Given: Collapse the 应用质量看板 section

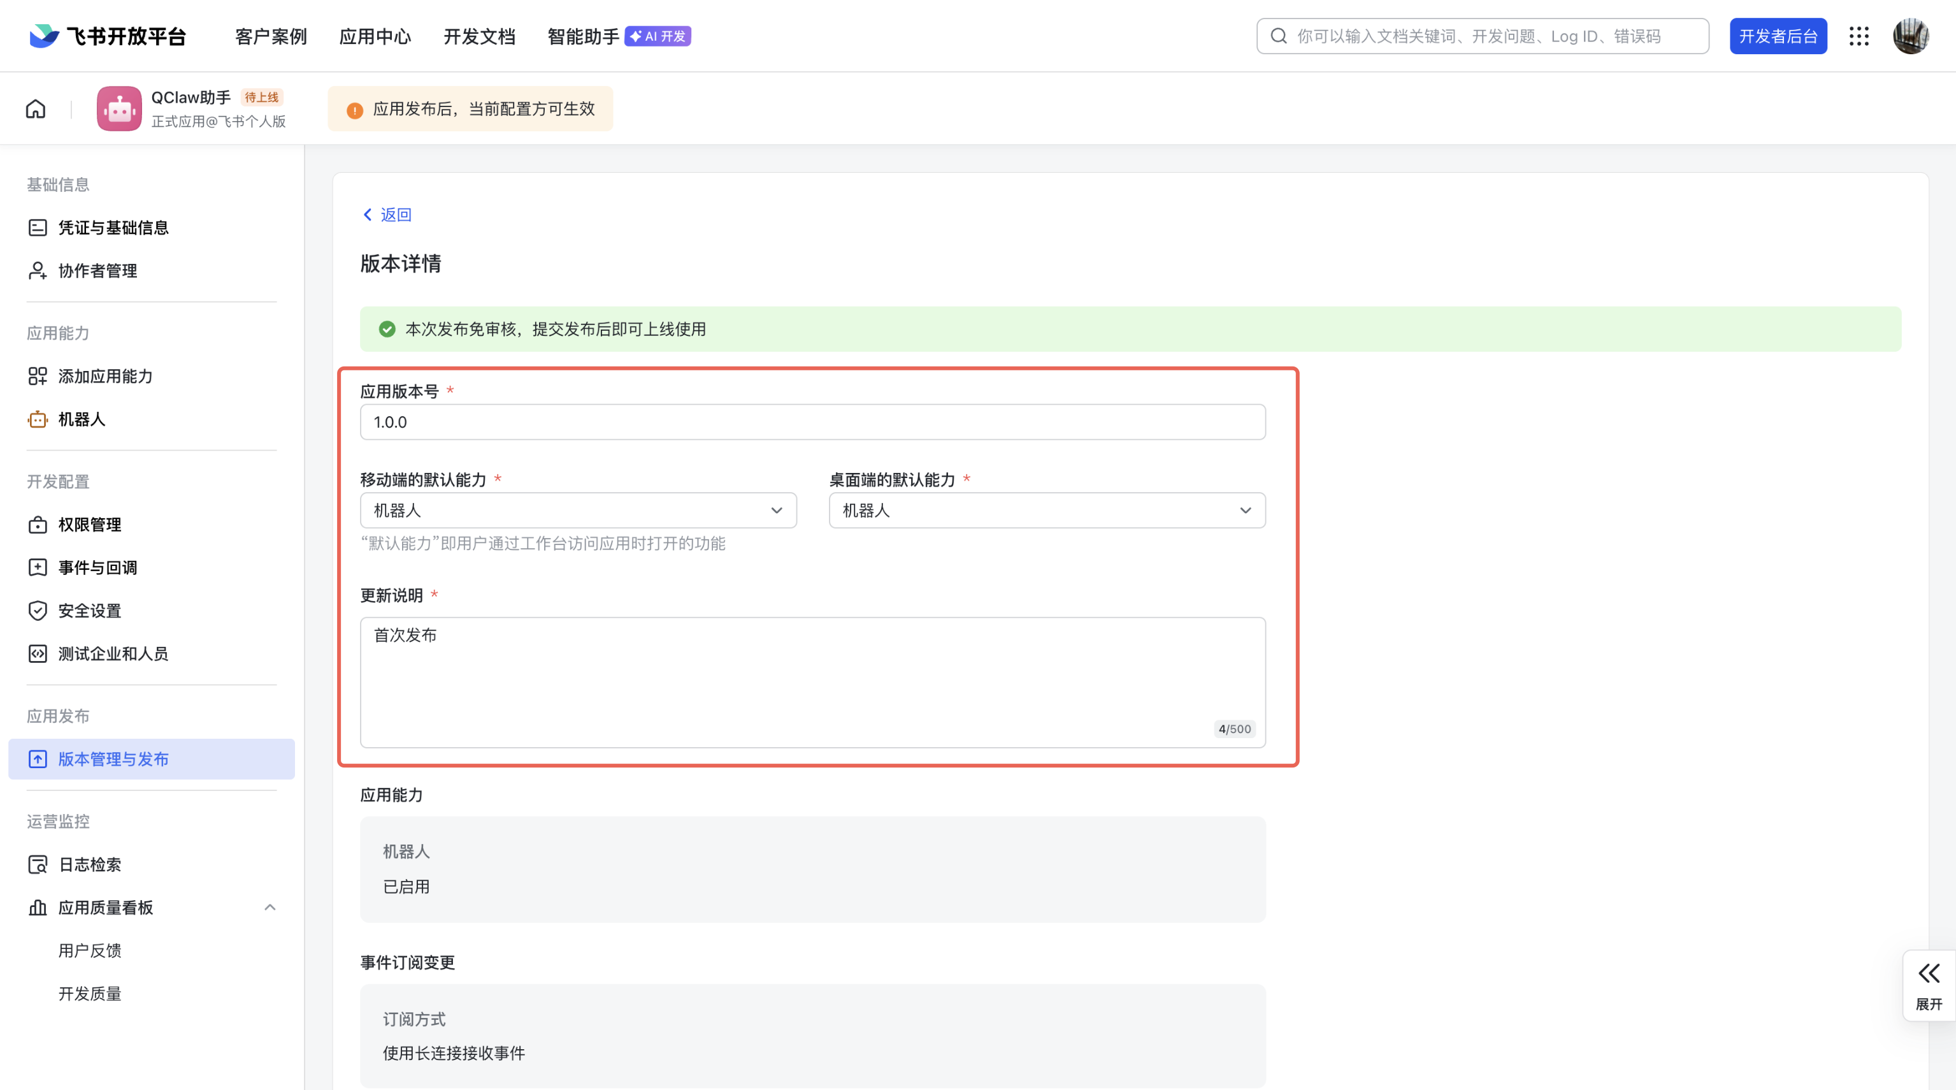Looking at the screenshot, I should pos(270,908).
